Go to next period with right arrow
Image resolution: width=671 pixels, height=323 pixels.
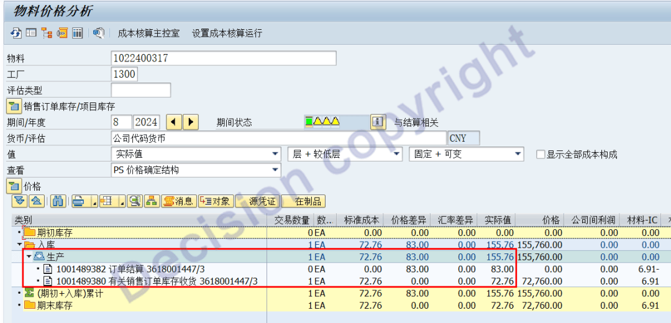click(x=191, y=122)
